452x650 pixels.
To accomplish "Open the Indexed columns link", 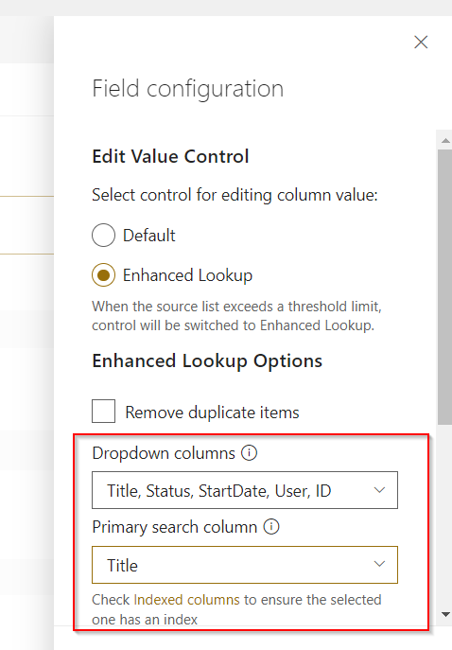I will coord(186,600).
